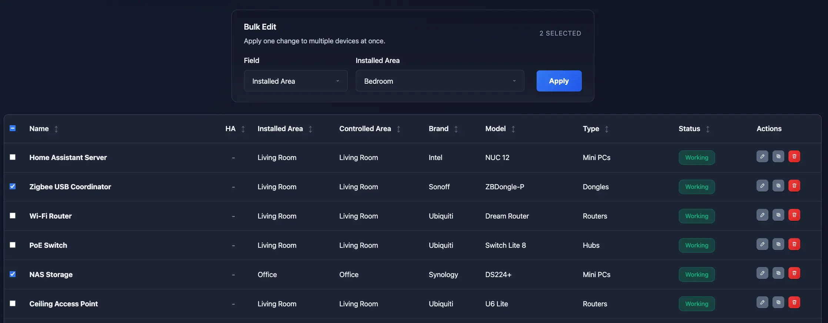Delete the Wi-Fi Router device

[794, 215]
